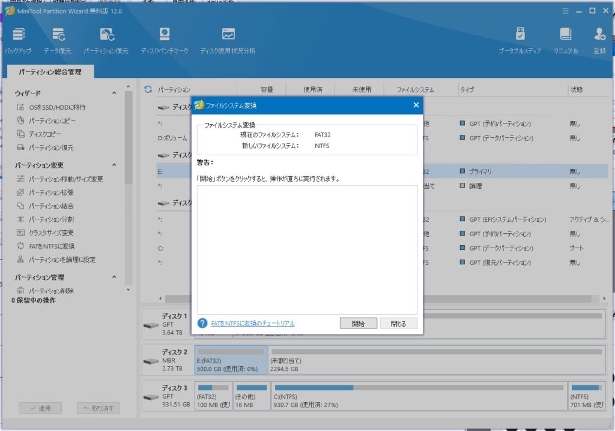Open the FATをNTFSに変換のチュートリアル link
The height and width of the screenshot is (431, 615).
(252, 324)
